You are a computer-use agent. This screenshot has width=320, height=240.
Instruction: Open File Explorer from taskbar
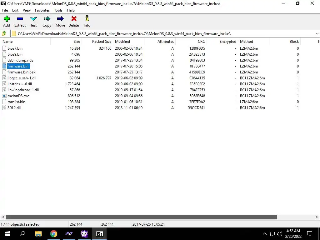click(38, 234)
